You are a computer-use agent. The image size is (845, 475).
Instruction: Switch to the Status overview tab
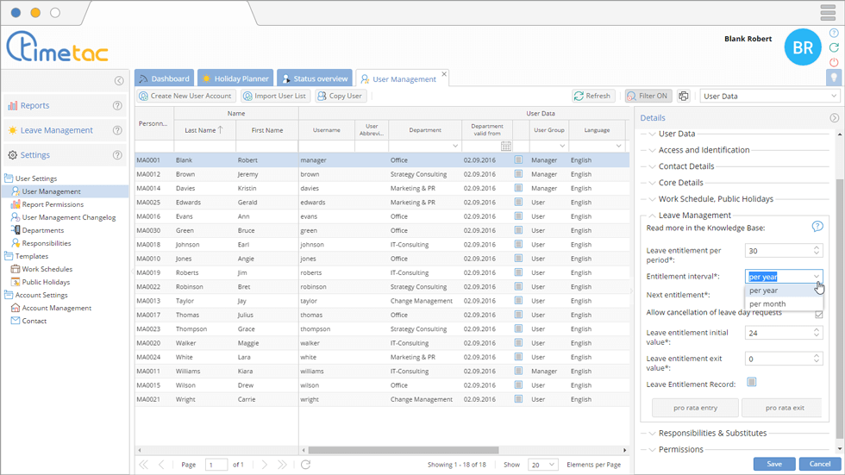coord(314,78)
